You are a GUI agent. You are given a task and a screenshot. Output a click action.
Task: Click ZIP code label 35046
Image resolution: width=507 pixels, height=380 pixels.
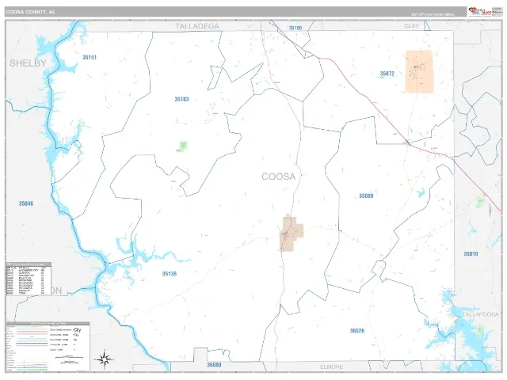click(x=26, y=203)
